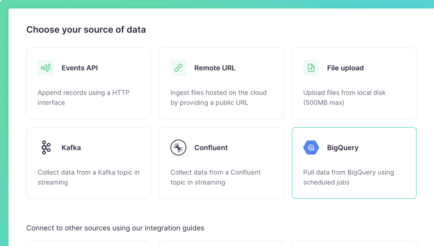The image size is (434, 246).
Task: Click the Kafka logo icon
Action: point(46,147)
